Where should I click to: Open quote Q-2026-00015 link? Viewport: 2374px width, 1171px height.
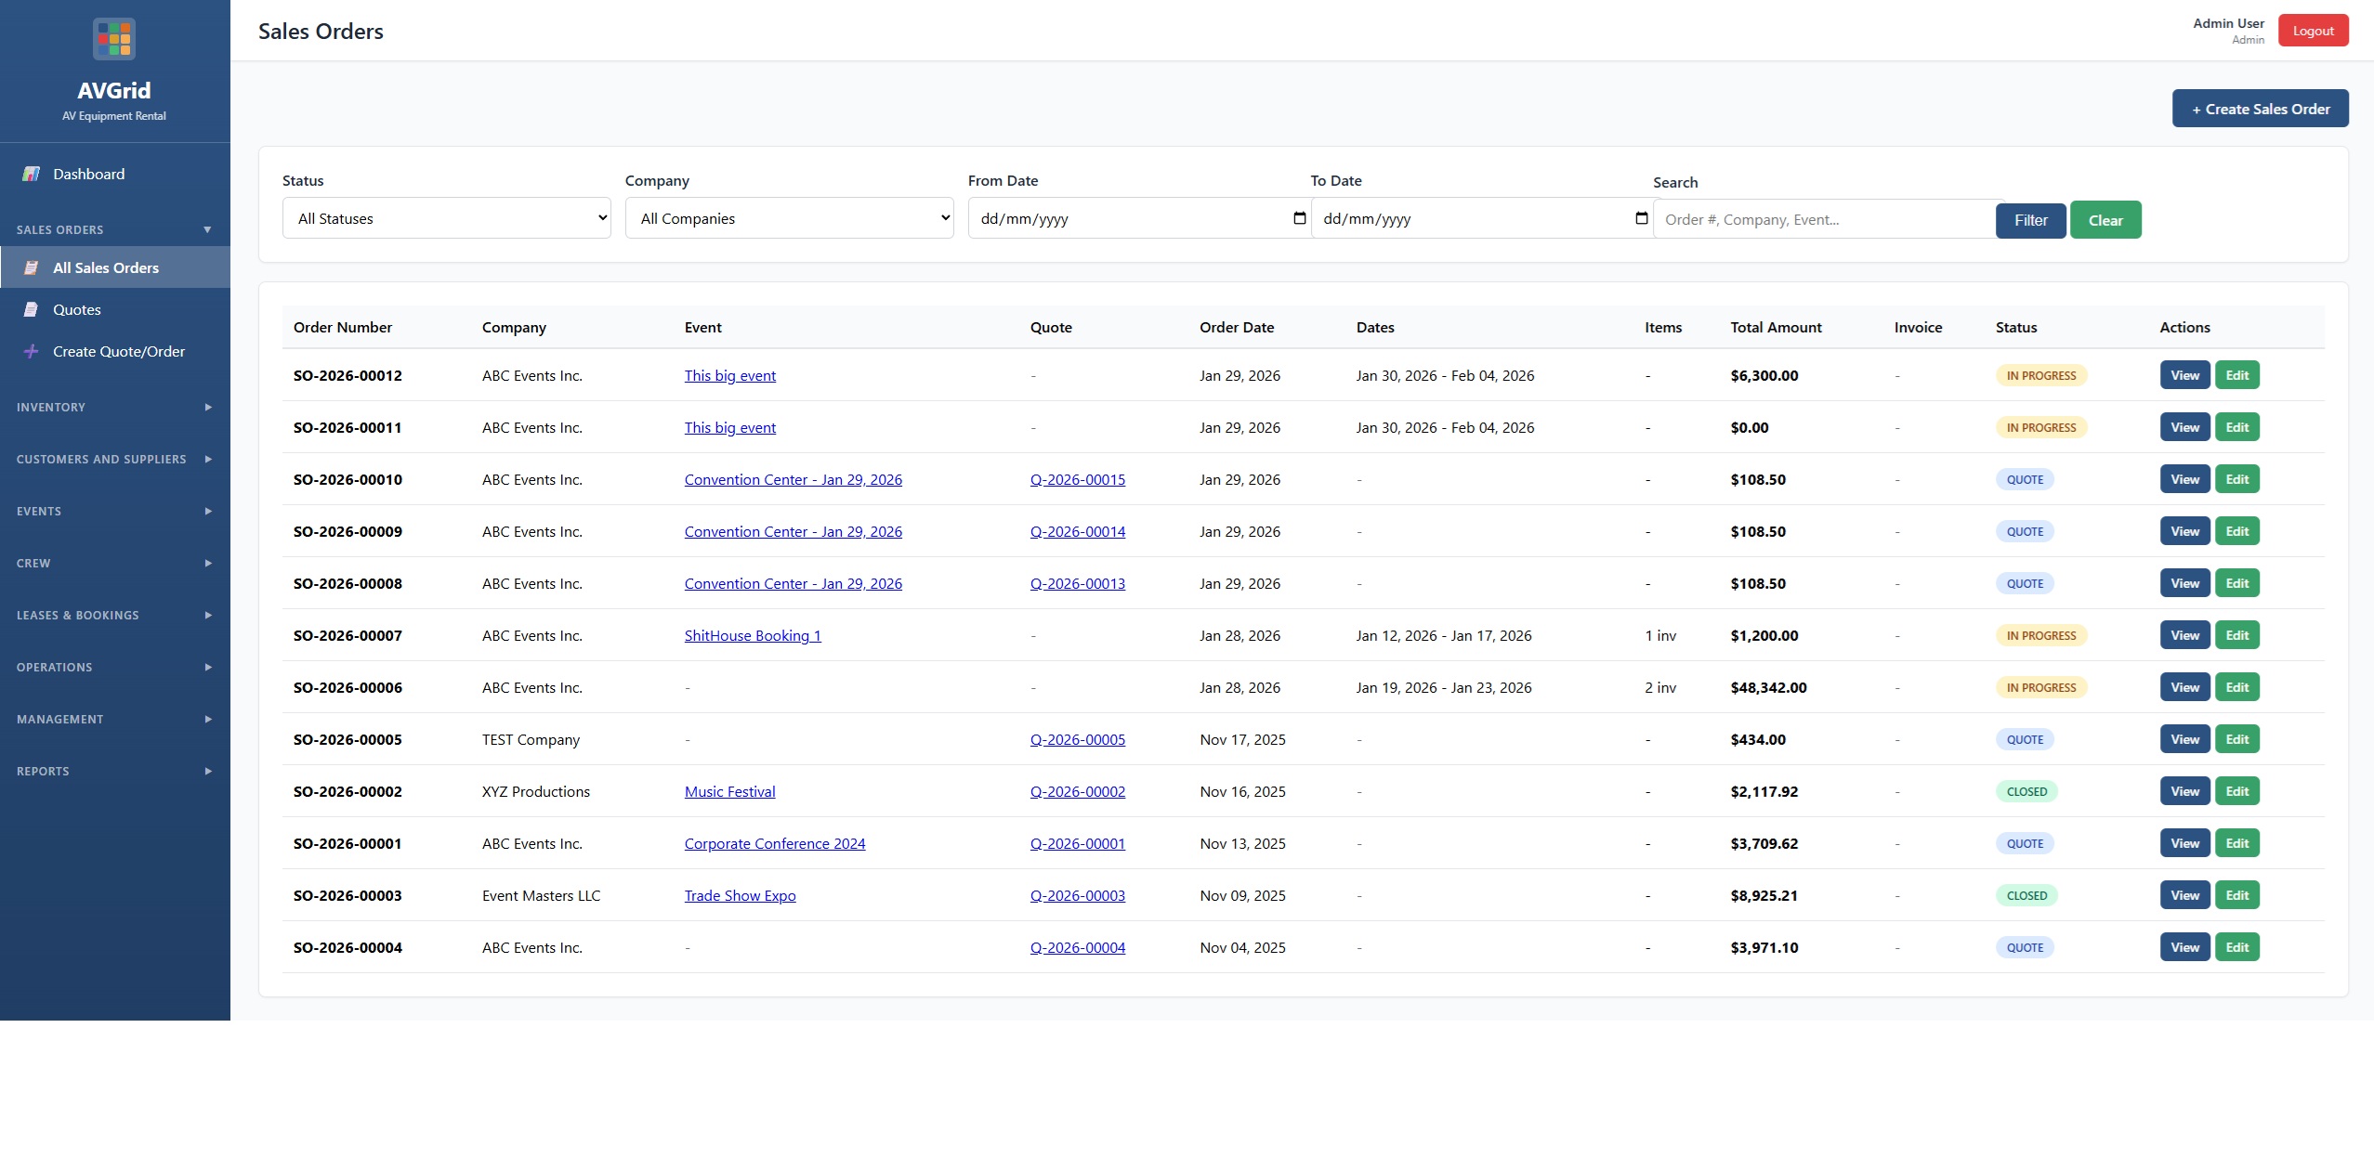pos(1077,479)
